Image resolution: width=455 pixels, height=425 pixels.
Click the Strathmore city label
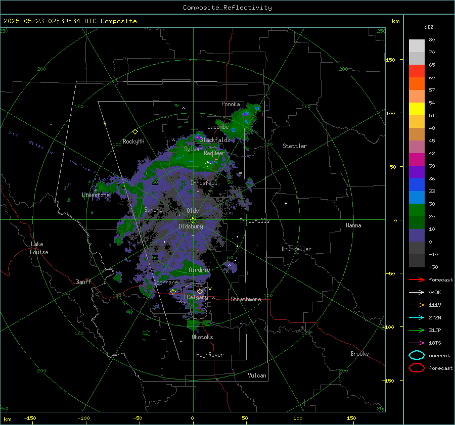[x=246, y=299]
